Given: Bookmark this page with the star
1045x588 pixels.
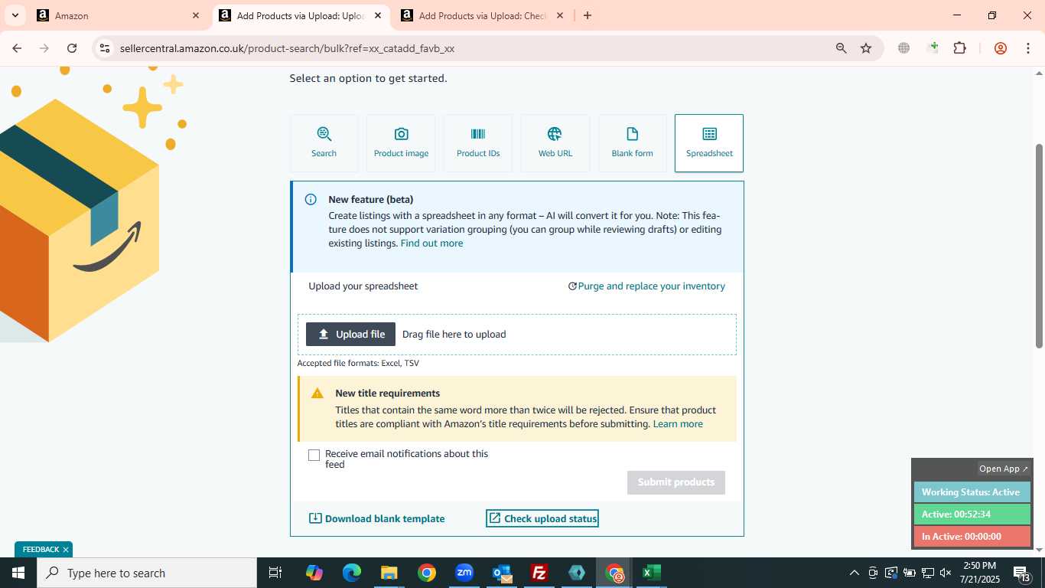Looking at the screenshot, I should [866, 48].
